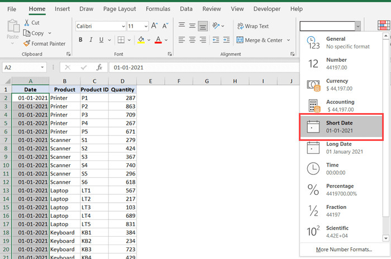Click the Cut scissors icon

point(27,23)
